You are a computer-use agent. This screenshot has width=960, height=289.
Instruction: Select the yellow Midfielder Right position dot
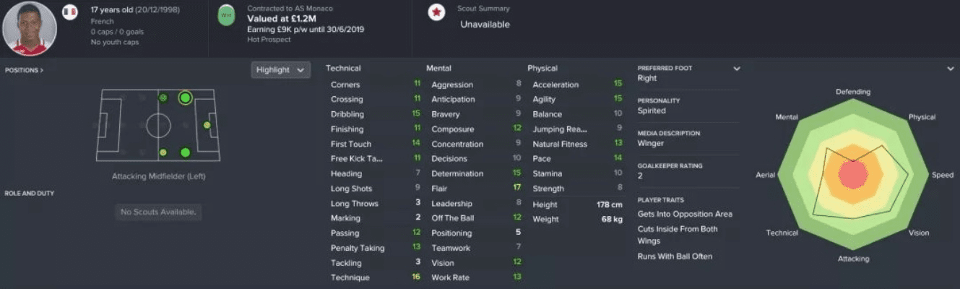pyautogui.click(x=163, y=152)
